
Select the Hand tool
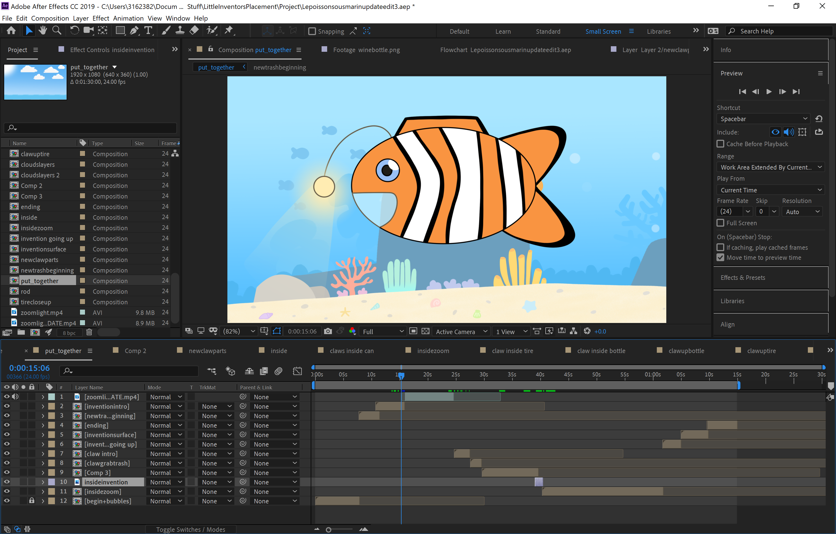click(43, 31)
